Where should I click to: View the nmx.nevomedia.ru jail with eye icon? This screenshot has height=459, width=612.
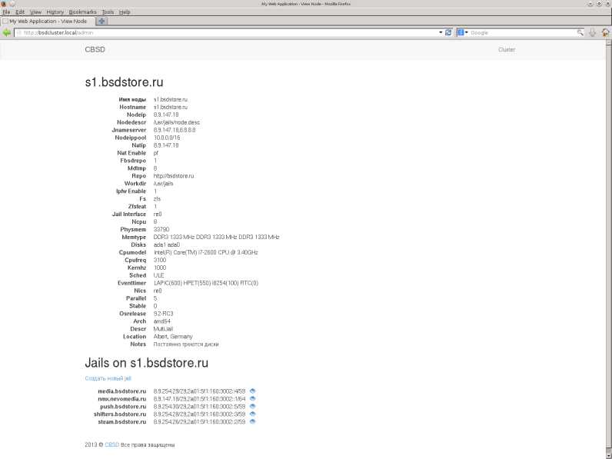click(252, 399)
